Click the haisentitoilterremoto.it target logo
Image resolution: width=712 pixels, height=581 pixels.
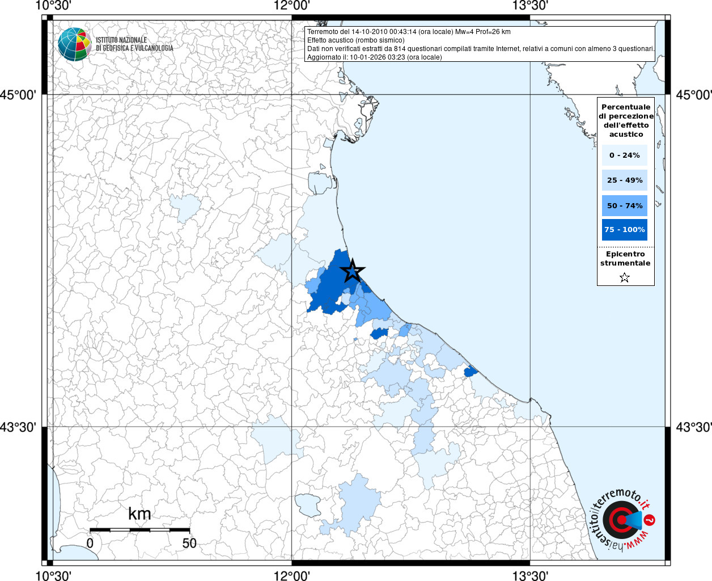pos(622,520)
